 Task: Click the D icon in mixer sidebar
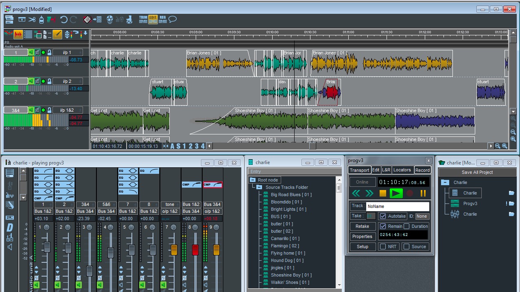pos(10,227)
